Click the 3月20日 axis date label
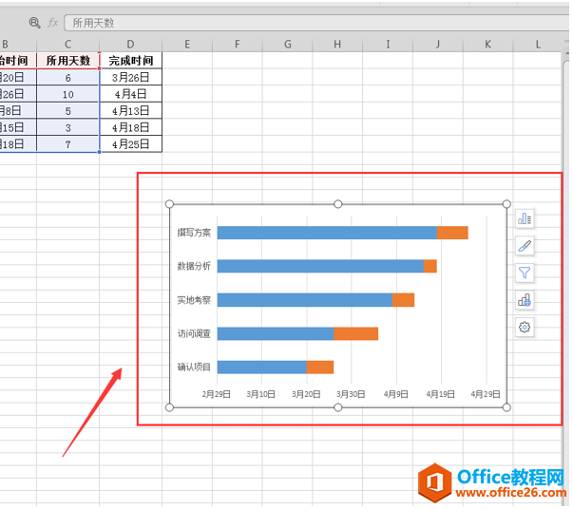Image resolution: width=573 pixels, height=509 pixels. (x=307, y=396)
